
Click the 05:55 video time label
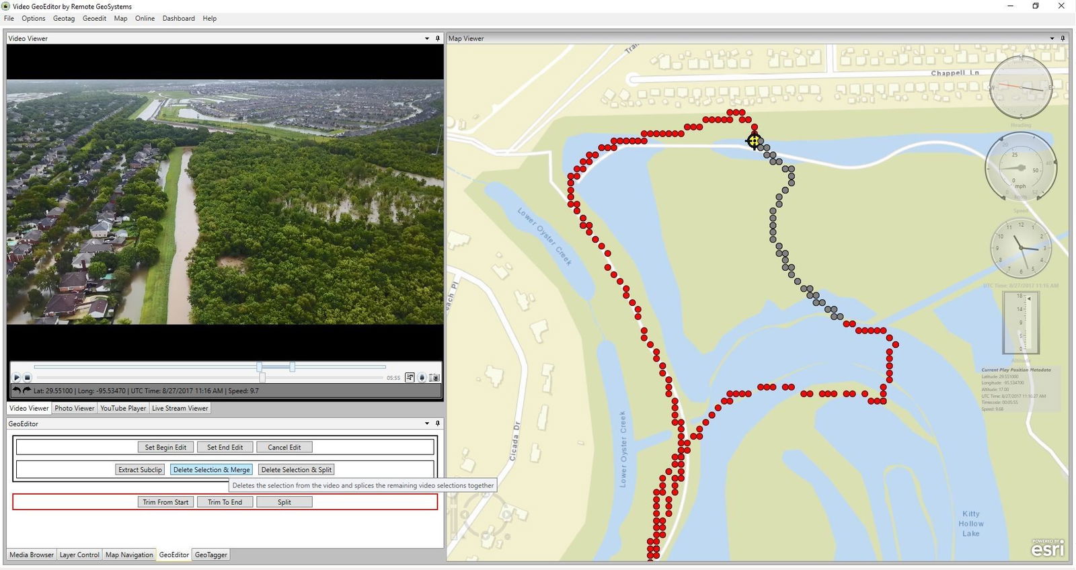pyautogui.click(x=393, y=378)
